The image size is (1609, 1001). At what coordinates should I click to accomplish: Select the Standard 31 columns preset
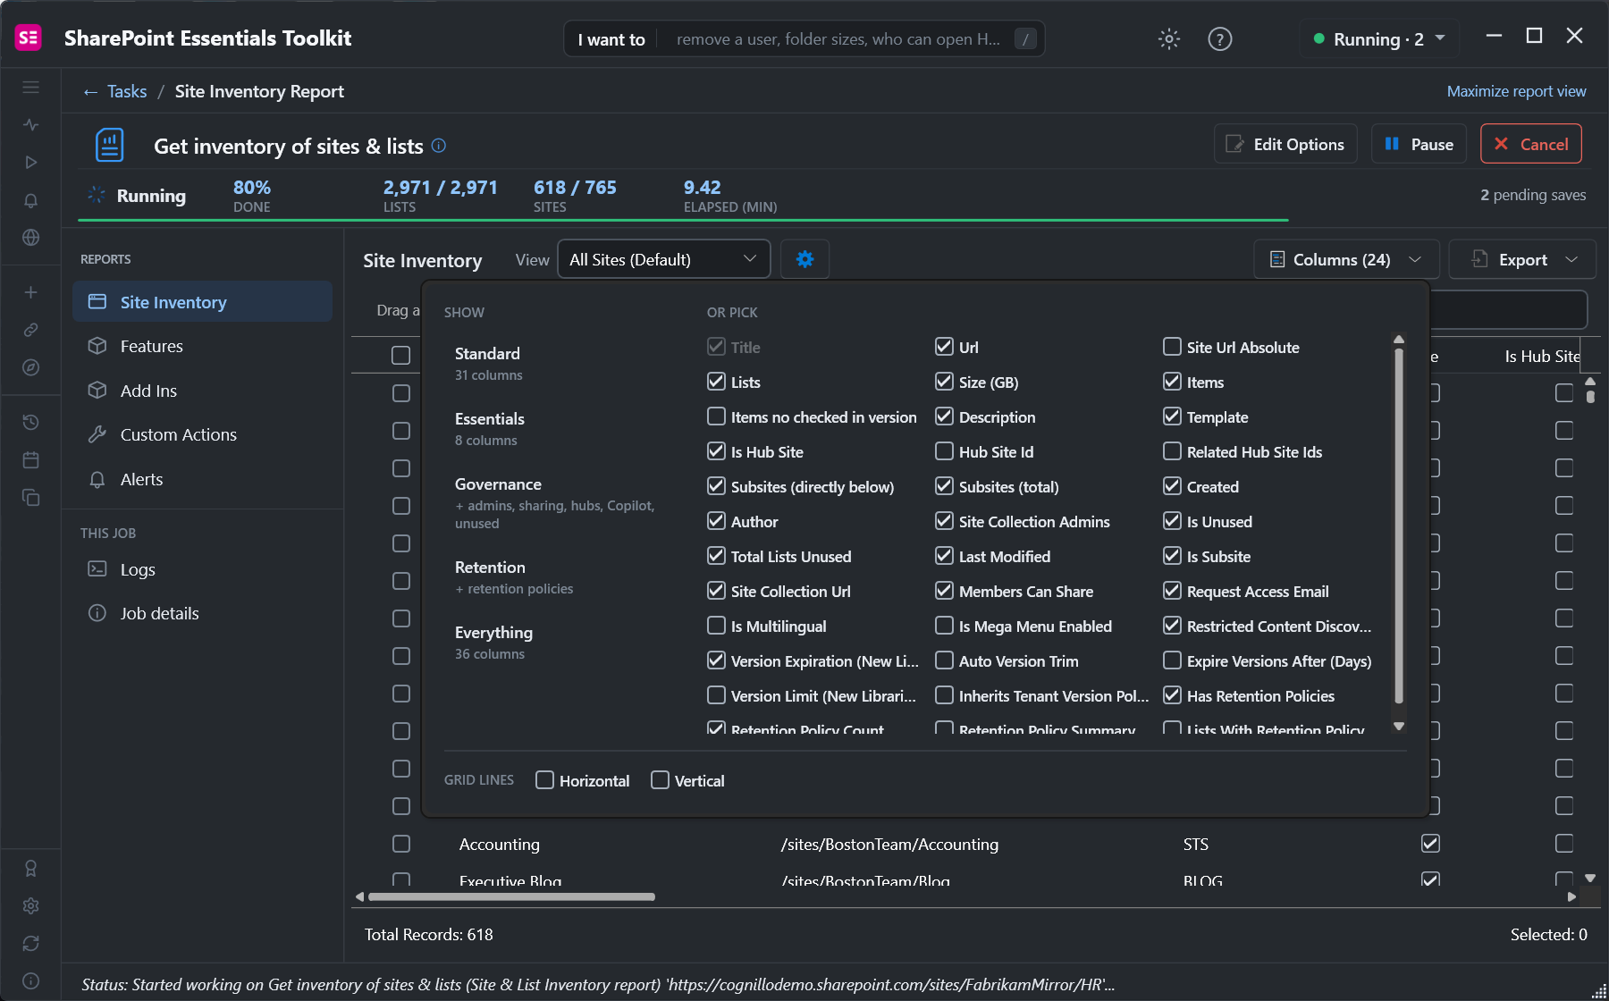click(488, 363)
